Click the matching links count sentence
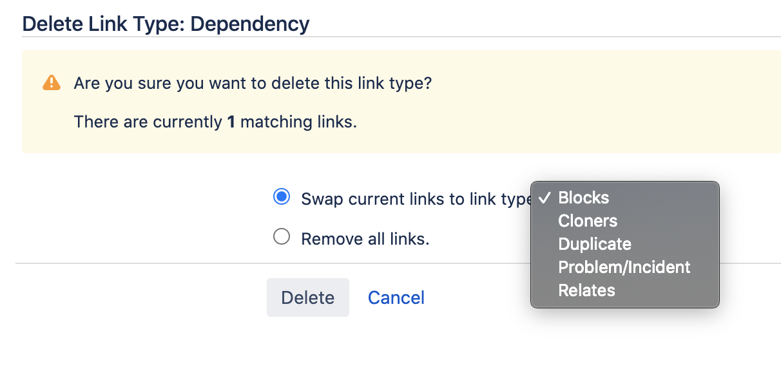The width and height of the screenshot is (781, 376). pyautogui.click(x=215, y=122)
